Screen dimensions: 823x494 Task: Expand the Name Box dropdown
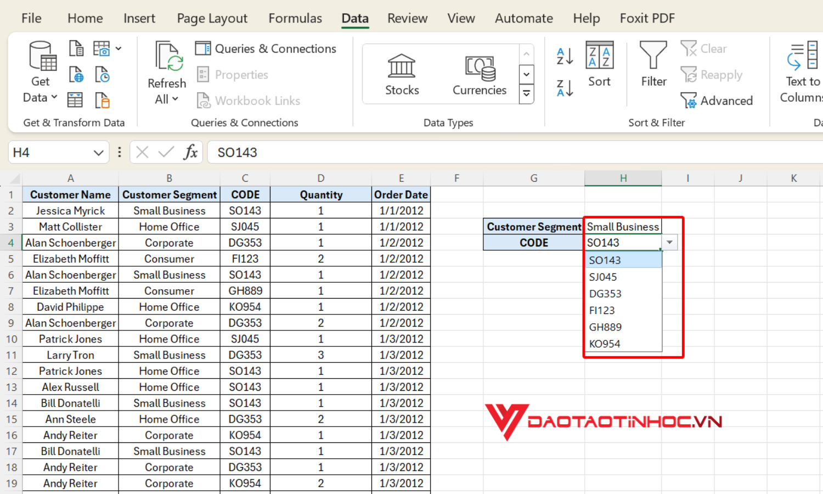coord(98,153)
